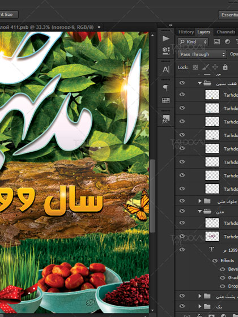Image resolution: width=238 pixels, height=317 pixels.
Task: Hide the 1399 text layer
Action: tap(182, 250)
